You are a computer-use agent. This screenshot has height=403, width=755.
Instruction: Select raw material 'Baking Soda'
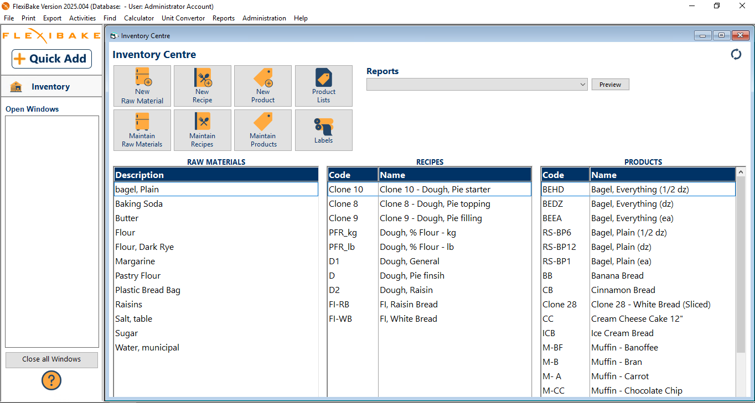point(216,204)
